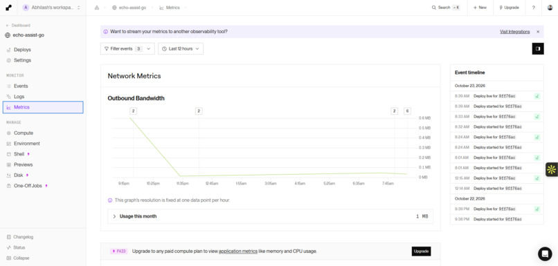Open the chat support widget

545,254
